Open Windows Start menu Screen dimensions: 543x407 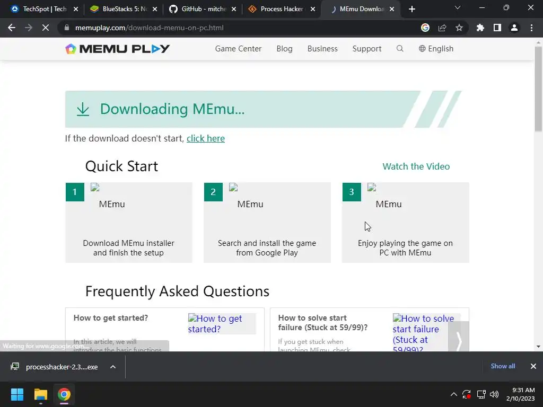(x=17, y=394)
